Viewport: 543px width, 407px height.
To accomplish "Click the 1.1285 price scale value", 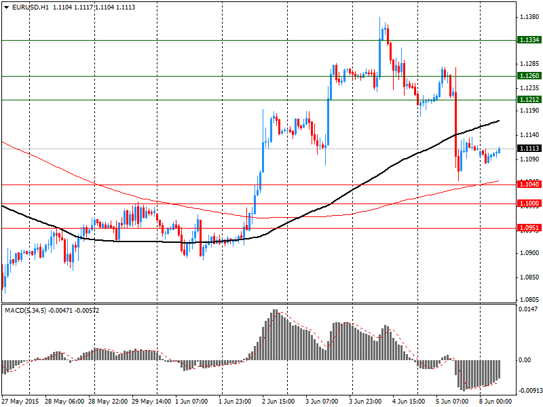I will pyautogui.click(x=530, y=64).
